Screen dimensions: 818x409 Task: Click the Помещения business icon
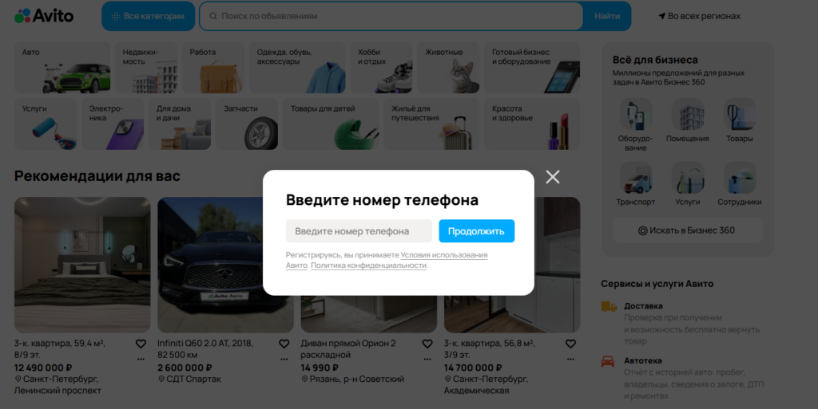click(x=688, y=115)
